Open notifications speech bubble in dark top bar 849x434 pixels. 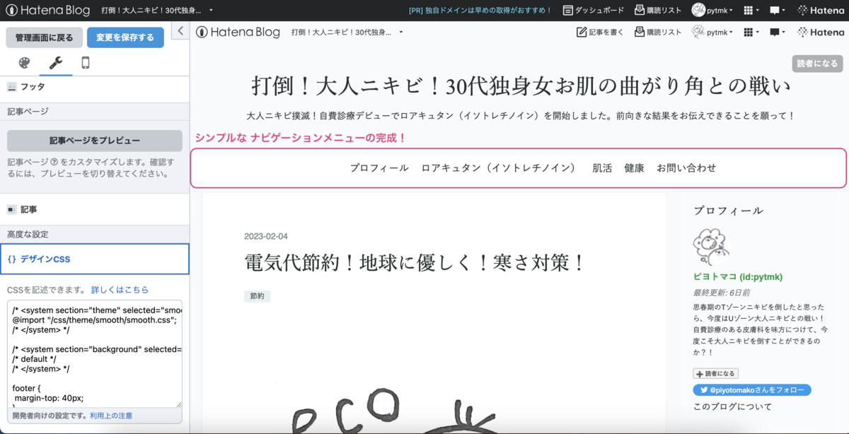[778, 11]
